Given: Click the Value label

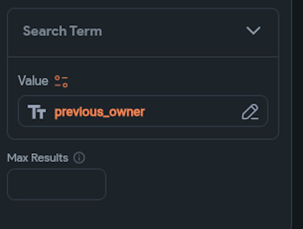Looking at the screenshot, I should (33, 81).
